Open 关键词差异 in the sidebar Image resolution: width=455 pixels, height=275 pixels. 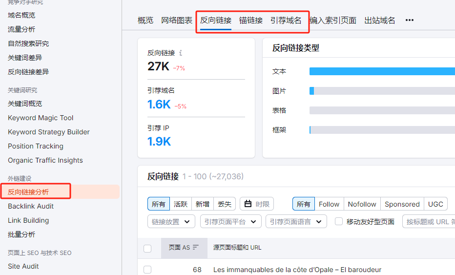pos(25,58)
